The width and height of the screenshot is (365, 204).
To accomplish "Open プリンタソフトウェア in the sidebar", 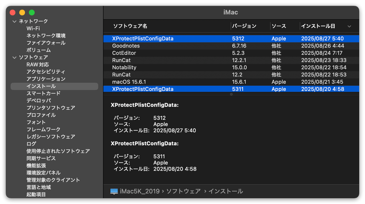I will [51, 108].
